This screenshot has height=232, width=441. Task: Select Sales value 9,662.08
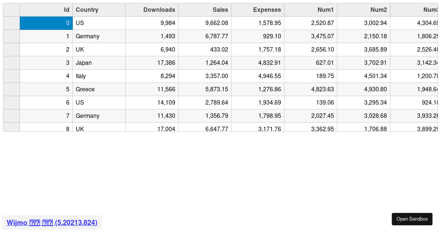tap(205, 23)
